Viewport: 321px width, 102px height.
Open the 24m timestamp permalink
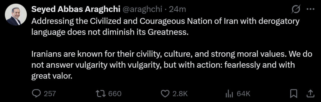tap(177, 10)
